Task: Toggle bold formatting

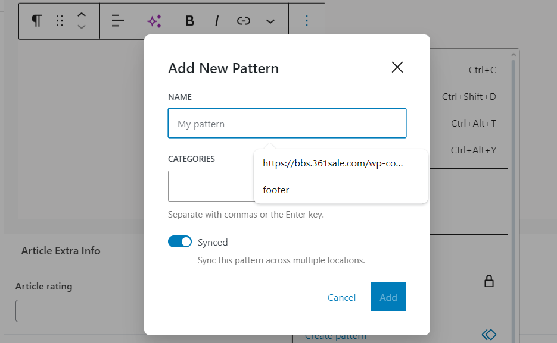Action: 190,21
